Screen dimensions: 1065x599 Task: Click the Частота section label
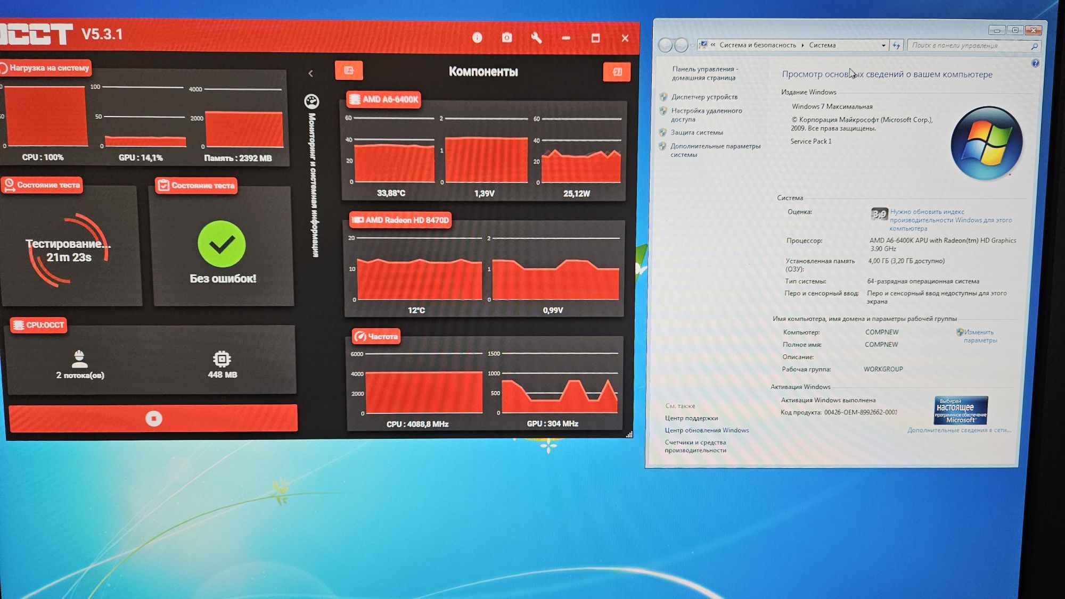pos(376,336)
